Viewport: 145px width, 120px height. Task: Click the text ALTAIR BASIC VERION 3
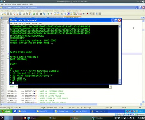tap(24, 57)
